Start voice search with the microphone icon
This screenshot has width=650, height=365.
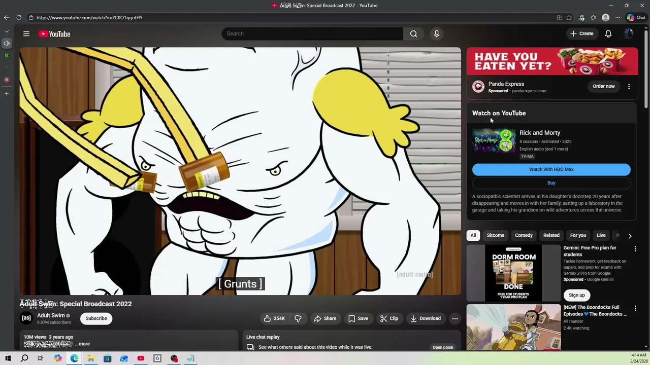coord(437,34)
